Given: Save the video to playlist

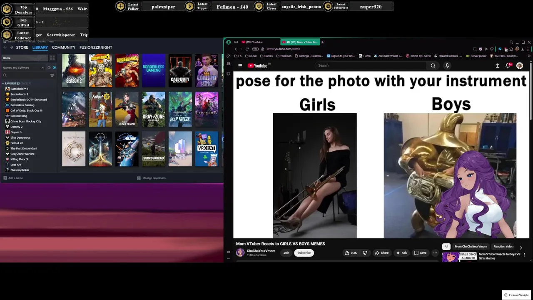Looking at the screenshot, I should click(x=420, y=252).
